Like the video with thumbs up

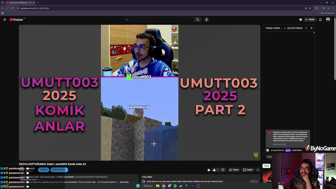pyautogui.click(x=215, y=170)
